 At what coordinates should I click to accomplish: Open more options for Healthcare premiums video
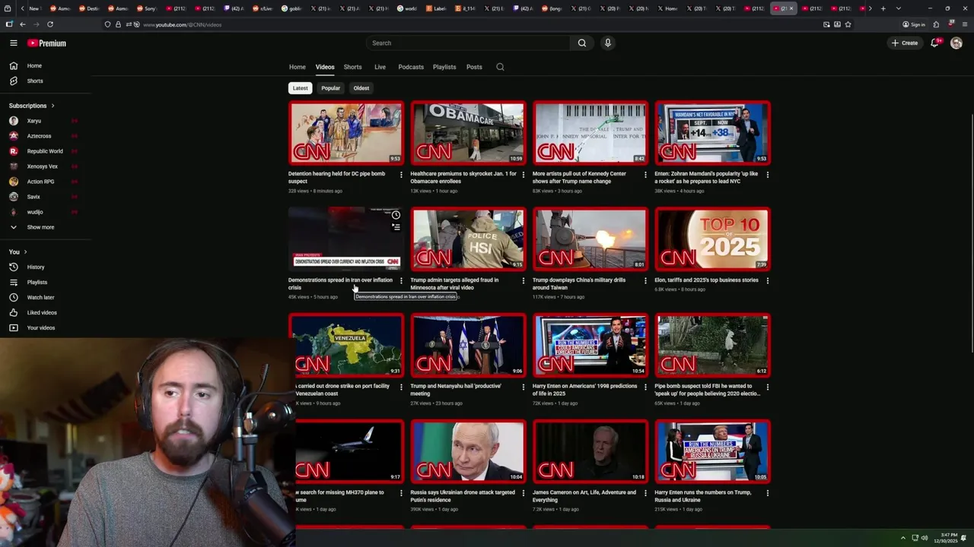coord(523,175)
